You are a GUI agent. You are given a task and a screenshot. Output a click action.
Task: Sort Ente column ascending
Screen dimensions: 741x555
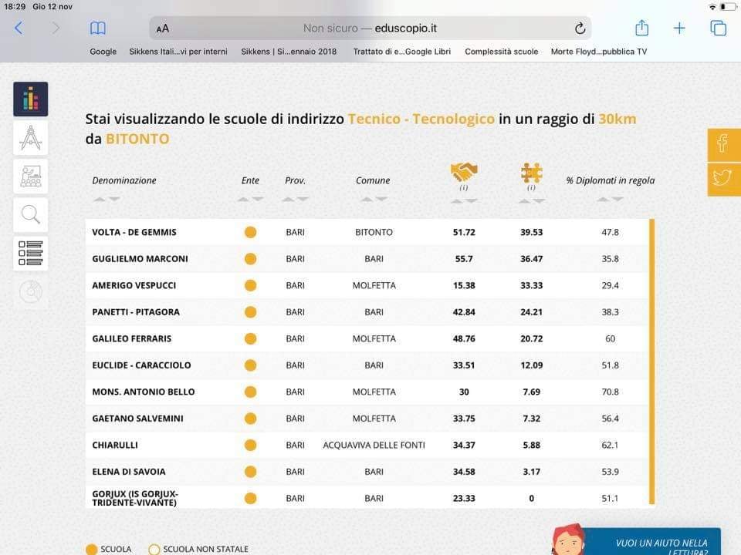(x=243, y=199)
